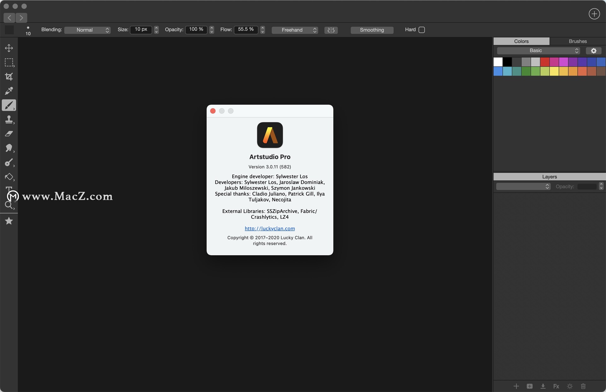Open the layer blend mode dropdown
The height and width of the screenshot is (392, 606).
point(523,187)
